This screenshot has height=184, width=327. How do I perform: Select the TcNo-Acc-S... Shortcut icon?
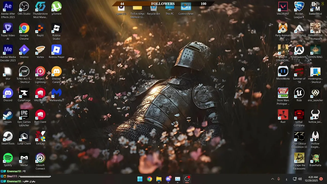coord(24,75)
